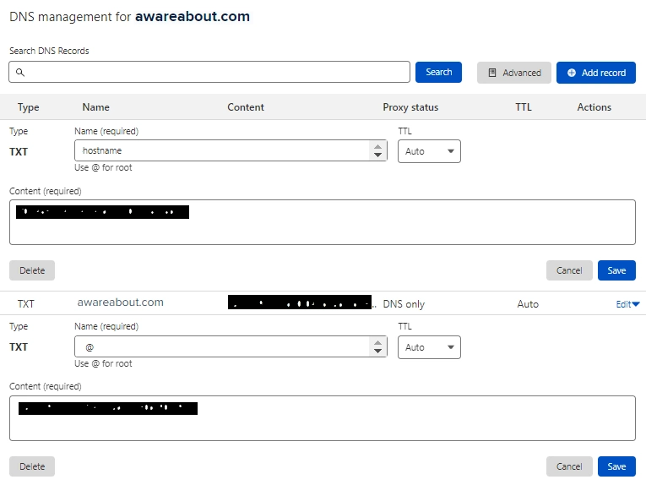Click the Search DNS Records input field

[209, 72]
